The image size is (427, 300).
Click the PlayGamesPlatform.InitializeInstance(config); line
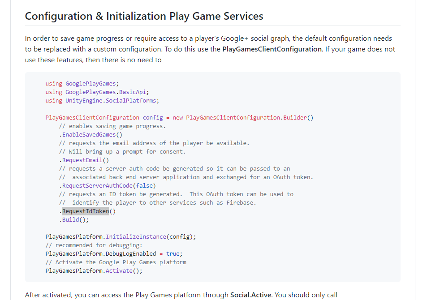pyautogui.click(x=121, y=237)
